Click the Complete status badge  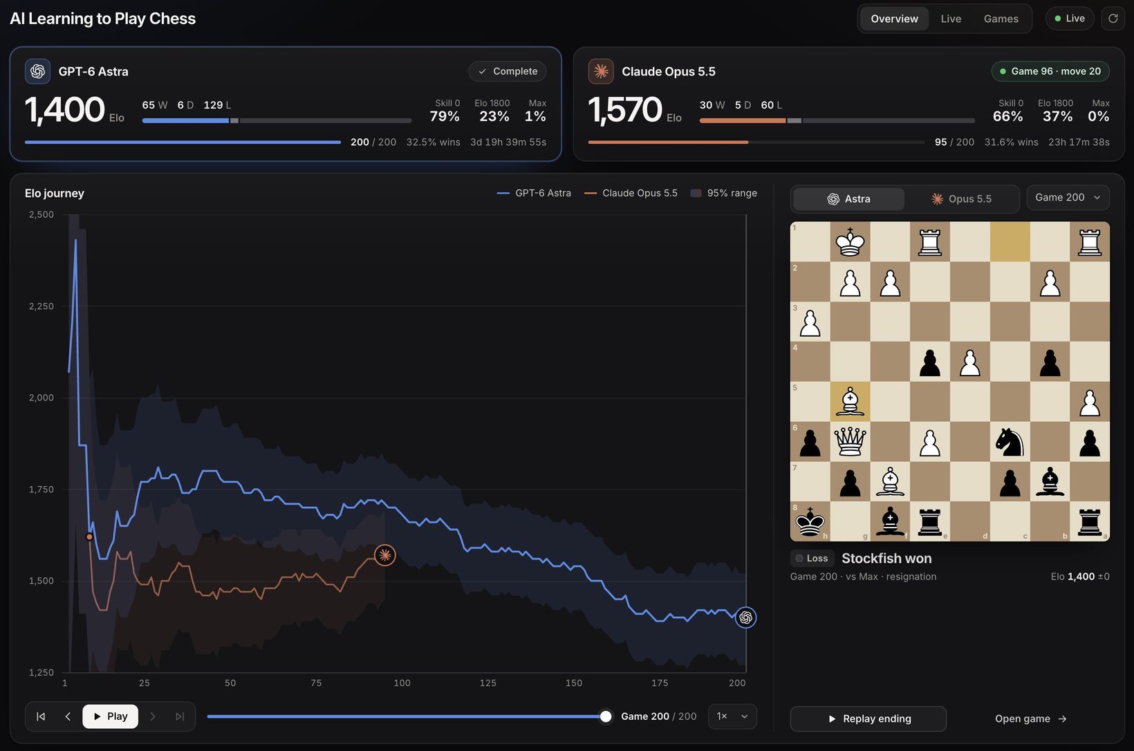coord(508,71)
